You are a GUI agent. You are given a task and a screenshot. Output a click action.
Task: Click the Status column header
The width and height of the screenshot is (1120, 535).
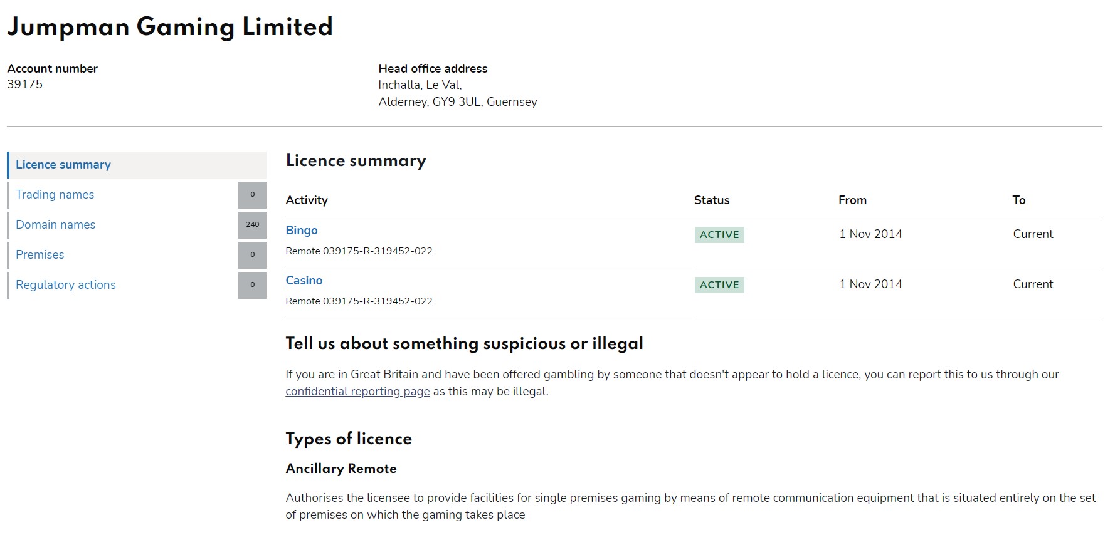712,200
